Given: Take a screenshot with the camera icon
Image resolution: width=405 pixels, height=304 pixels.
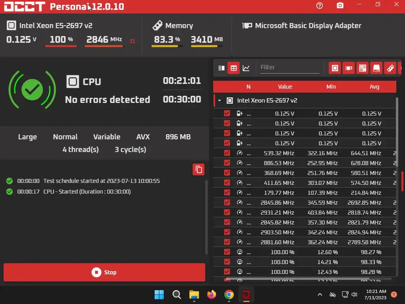Looking at the screenshot, I should coord(340,6).
